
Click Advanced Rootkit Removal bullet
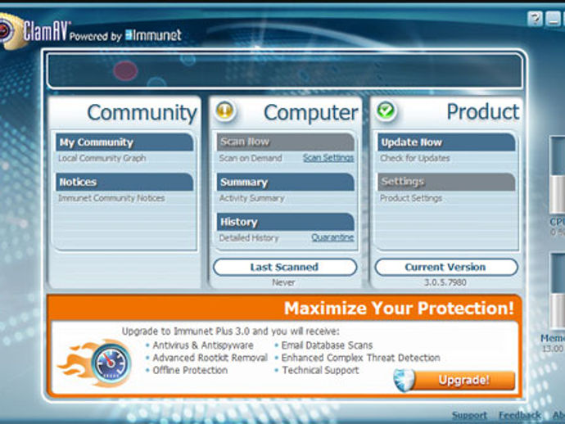click(x=210, y=358)
